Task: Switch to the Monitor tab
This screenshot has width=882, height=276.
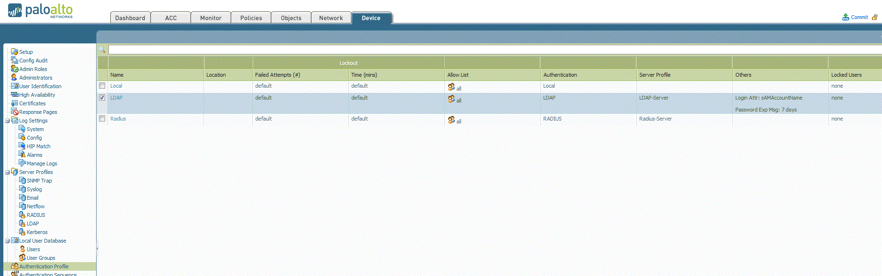Action: tap(211, 18)
